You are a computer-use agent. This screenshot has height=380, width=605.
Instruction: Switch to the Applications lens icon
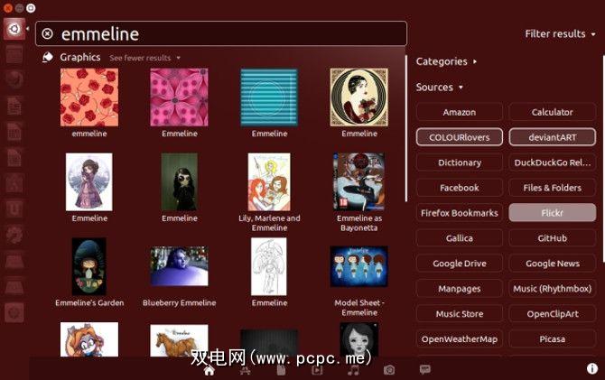(x=245, y=371)
